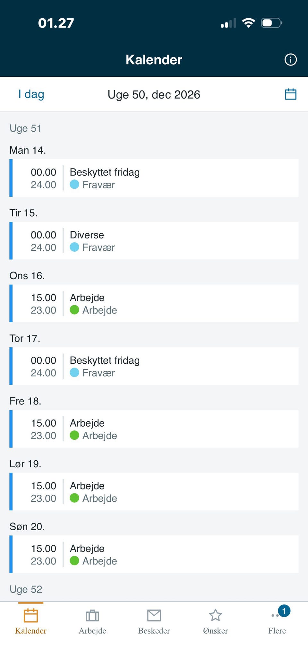The image size is (308, 668).
Task: Open the Ønsker star tab
Action: click(x=216, y=621)
